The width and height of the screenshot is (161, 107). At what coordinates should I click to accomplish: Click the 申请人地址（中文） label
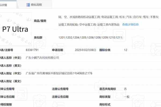(x=10, y=73)
